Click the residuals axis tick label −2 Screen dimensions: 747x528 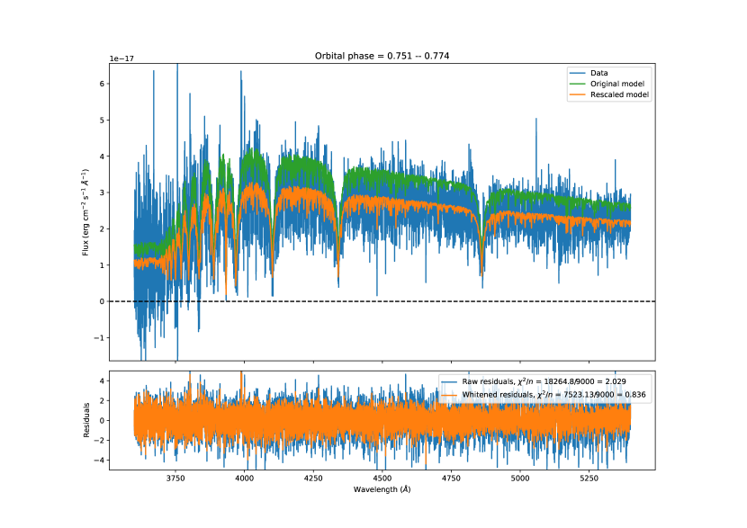coord(99,441)
